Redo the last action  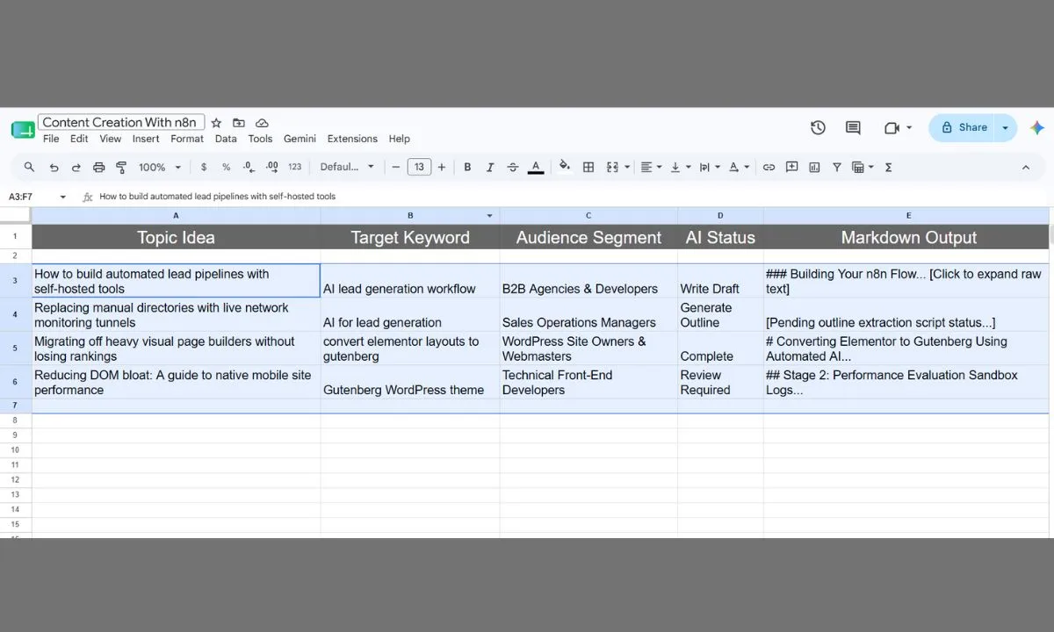tap(76, 167)
